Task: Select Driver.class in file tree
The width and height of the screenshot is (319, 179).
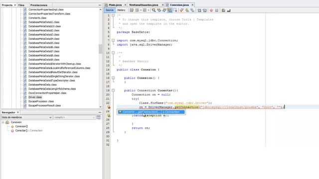Action: tap(35, 97)
